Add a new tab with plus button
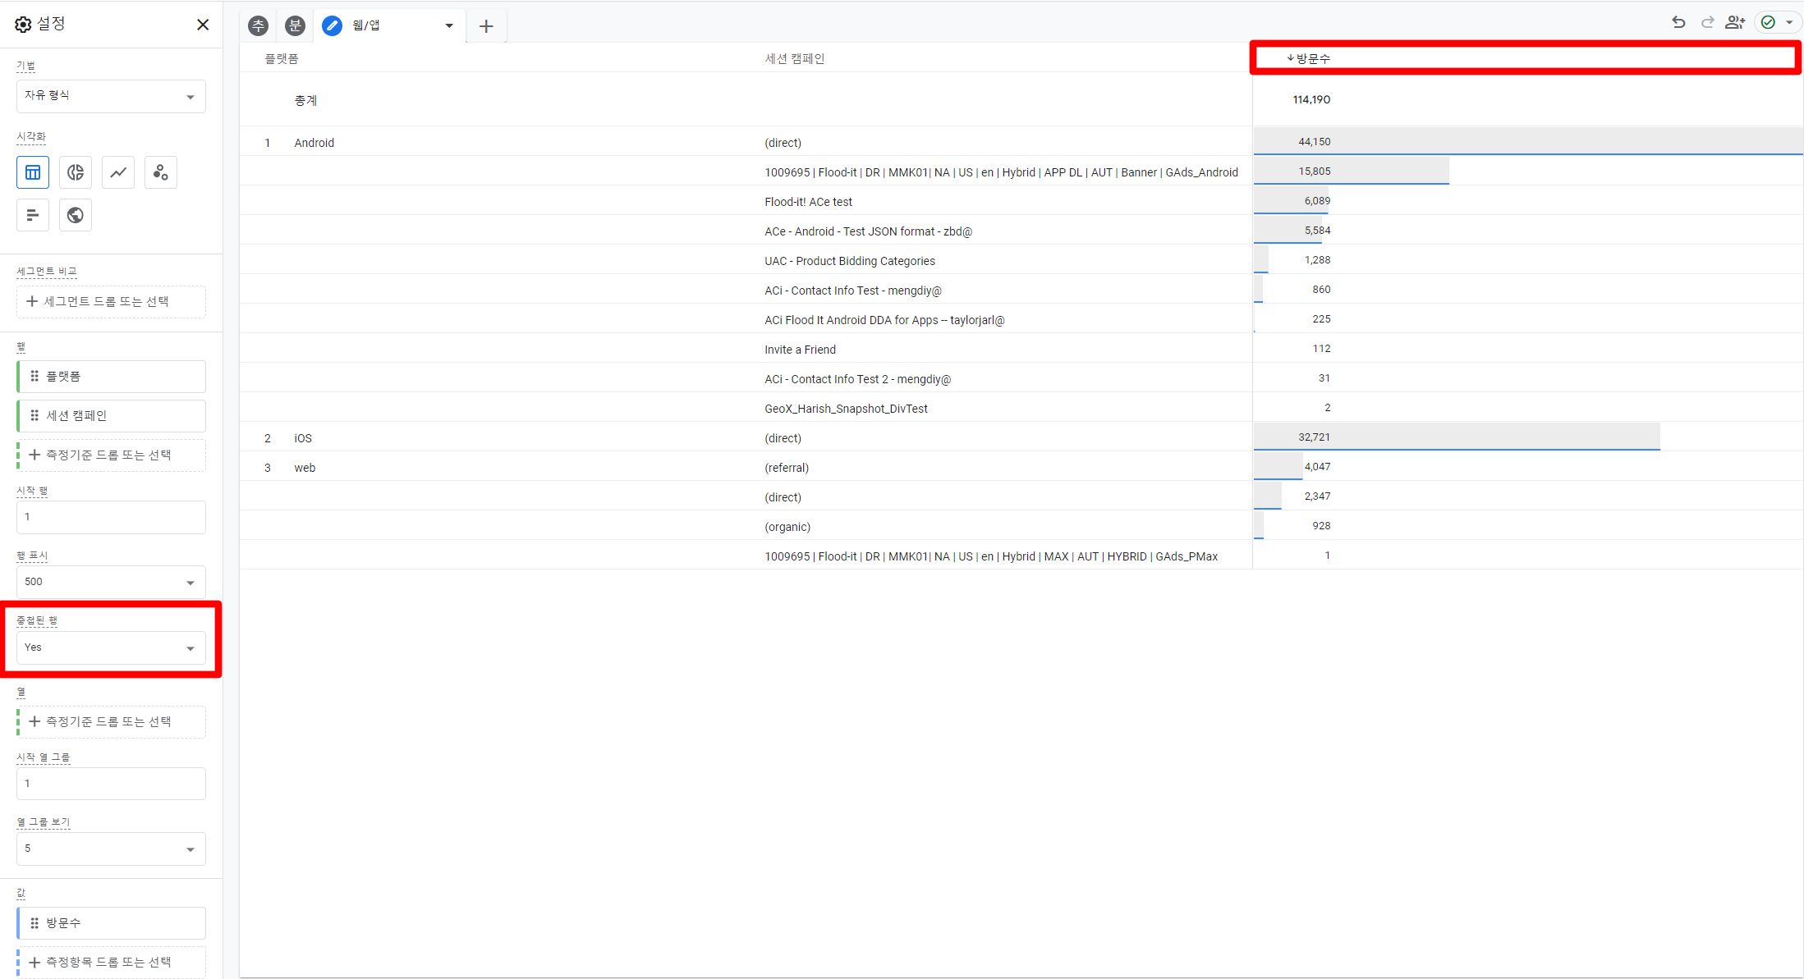 pos(486,26)
